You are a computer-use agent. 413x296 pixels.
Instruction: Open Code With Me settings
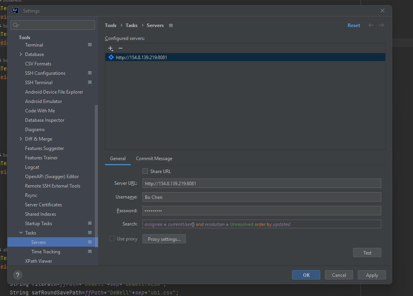[x=40, y=111]
